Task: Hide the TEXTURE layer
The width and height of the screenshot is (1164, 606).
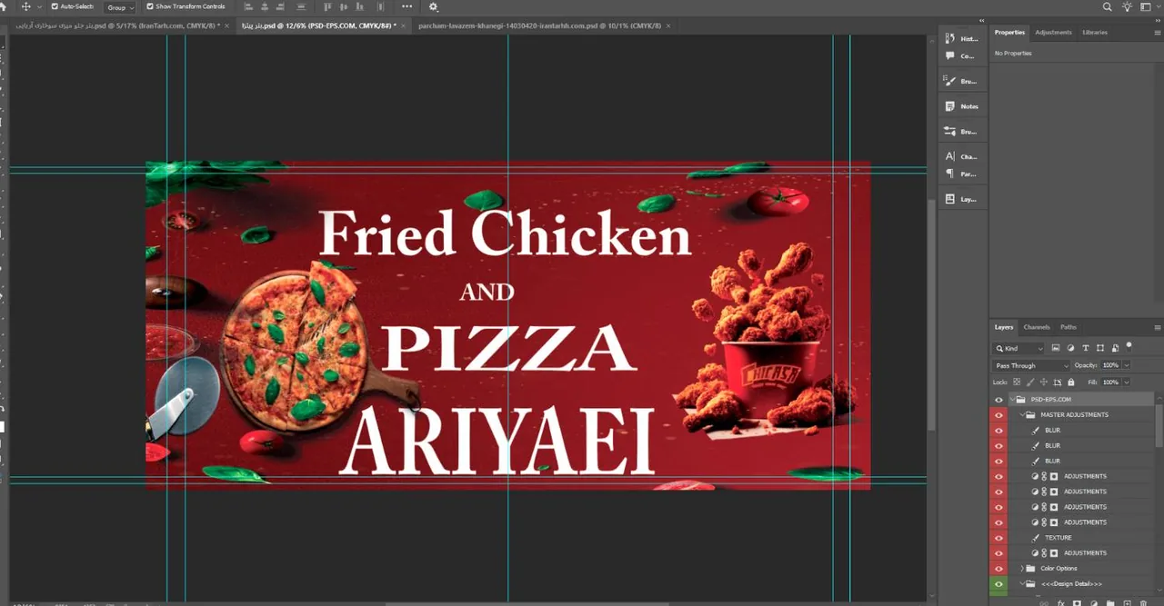Action: [998, 538]
